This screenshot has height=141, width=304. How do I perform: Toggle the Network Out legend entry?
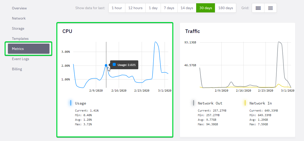click(x=210, y=103)
